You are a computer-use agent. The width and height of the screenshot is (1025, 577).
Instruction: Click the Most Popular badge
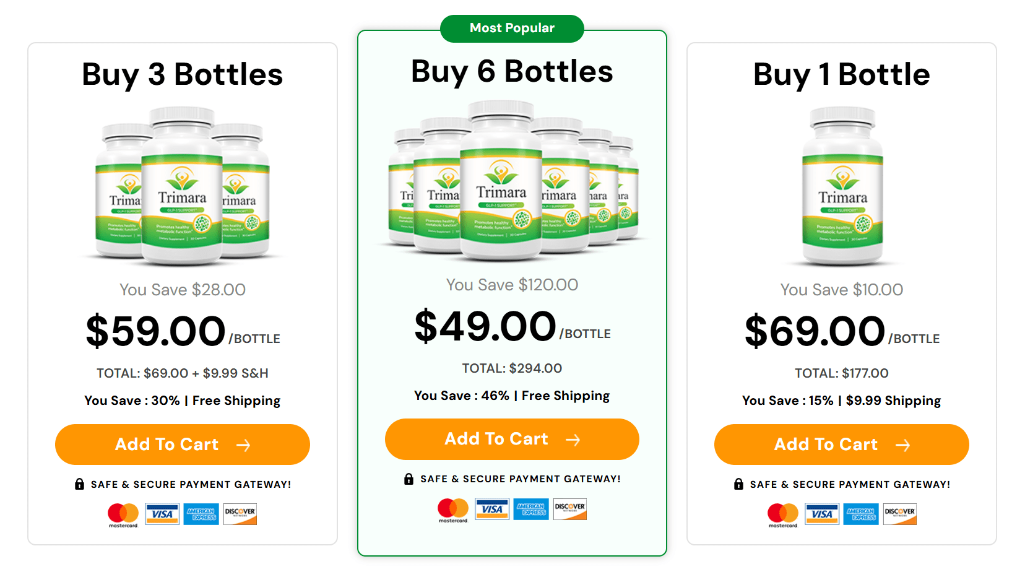[x=512, y=28]
